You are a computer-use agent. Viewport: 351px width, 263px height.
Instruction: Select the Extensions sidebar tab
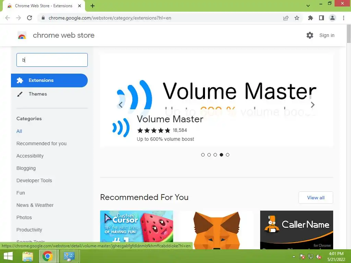coord(49,80)
